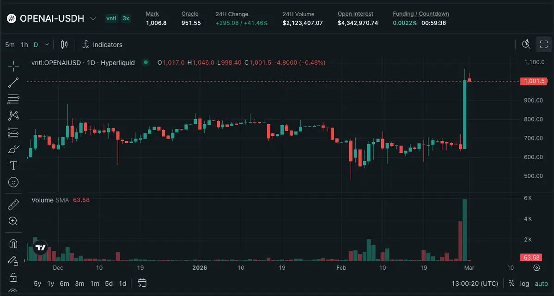Open the Fibonacci retracement tool
Screen dimensions: 554x296
tap(13, 99)
